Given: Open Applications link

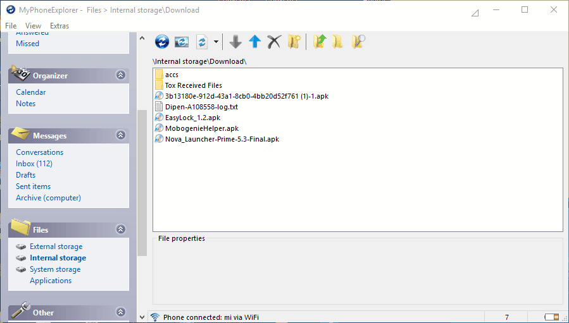Looking at the screenshot, I should tap(51, 281).
